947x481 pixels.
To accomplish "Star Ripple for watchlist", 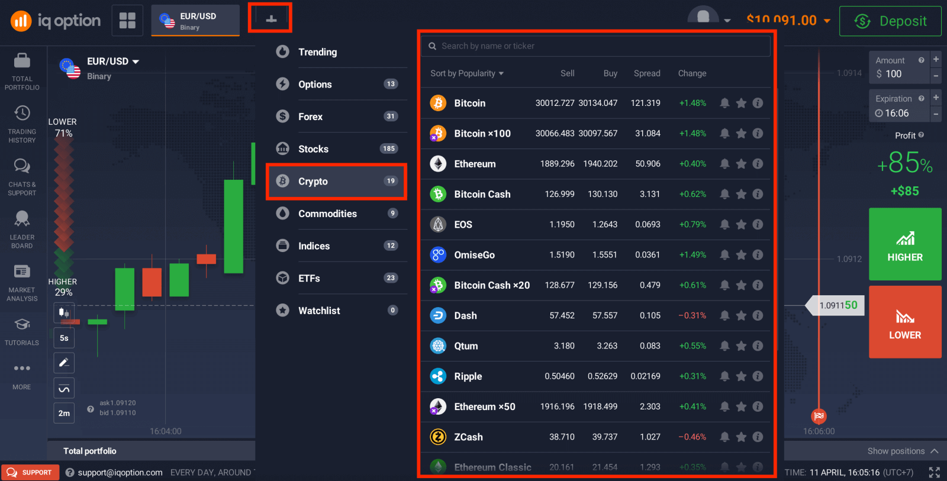I will tap(741, 376).
